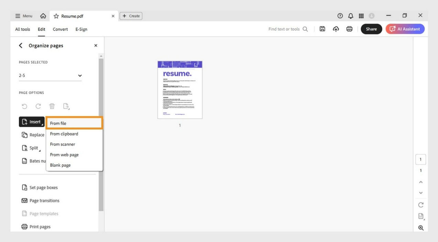Choose 'From scanner' in the Insert menu
Image resolution: width=438 pixels, height=242 pixels.
click(62, 144)
